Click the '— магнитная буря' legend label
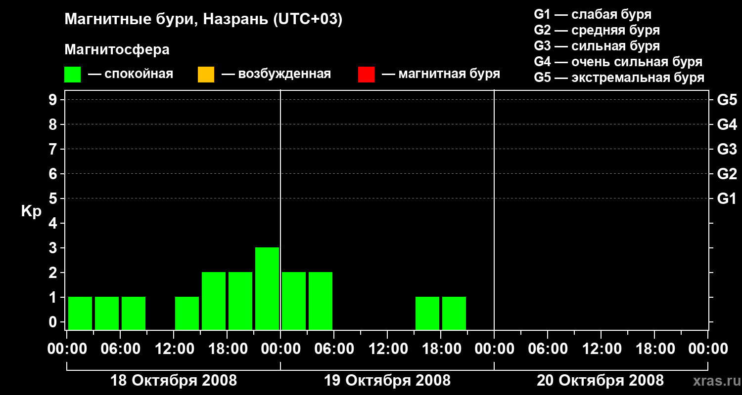Image resolution: width=742 pixels, height=395 pixels. tap(441, 75)
